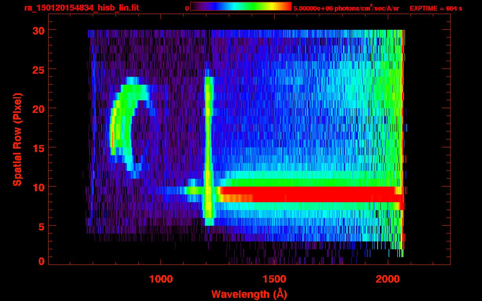
Task: Click the Spatial Row (Pixel) axis title
Action: tap(18, 140)
